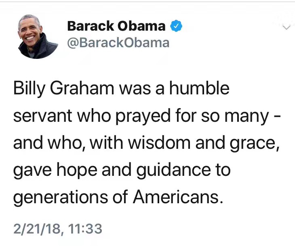The height and width of the screenshot is (246, 295).
Task: Click the Barack Obama display name
Action: click(116, 27)
